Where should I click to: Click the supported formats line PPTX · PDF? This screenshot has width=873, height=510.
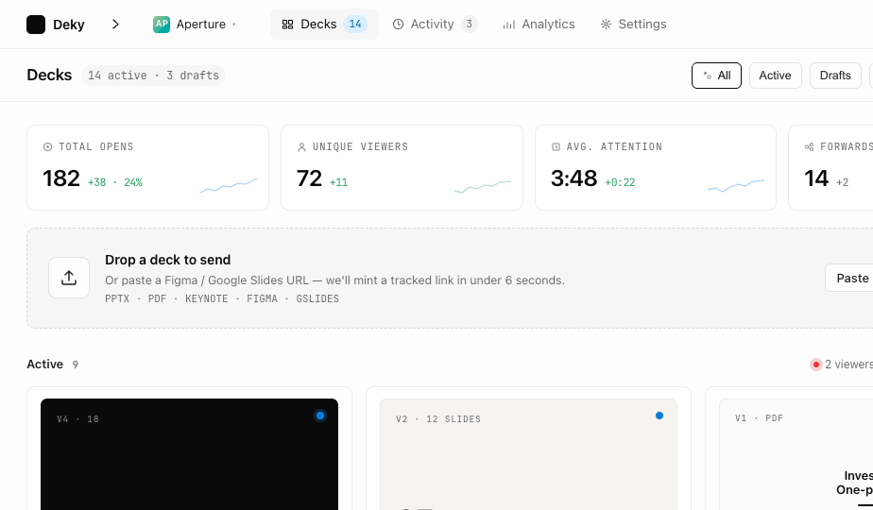222,299
